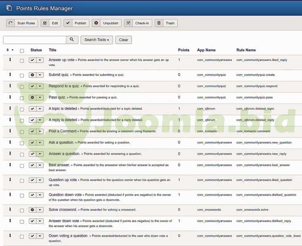Toggle status checkmark of A topic is deleted
This screenshot has width=302, height=246.
32,109
